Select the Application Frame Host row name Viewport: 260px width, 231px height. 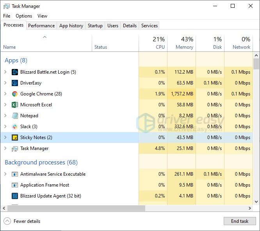pos(45,185)
